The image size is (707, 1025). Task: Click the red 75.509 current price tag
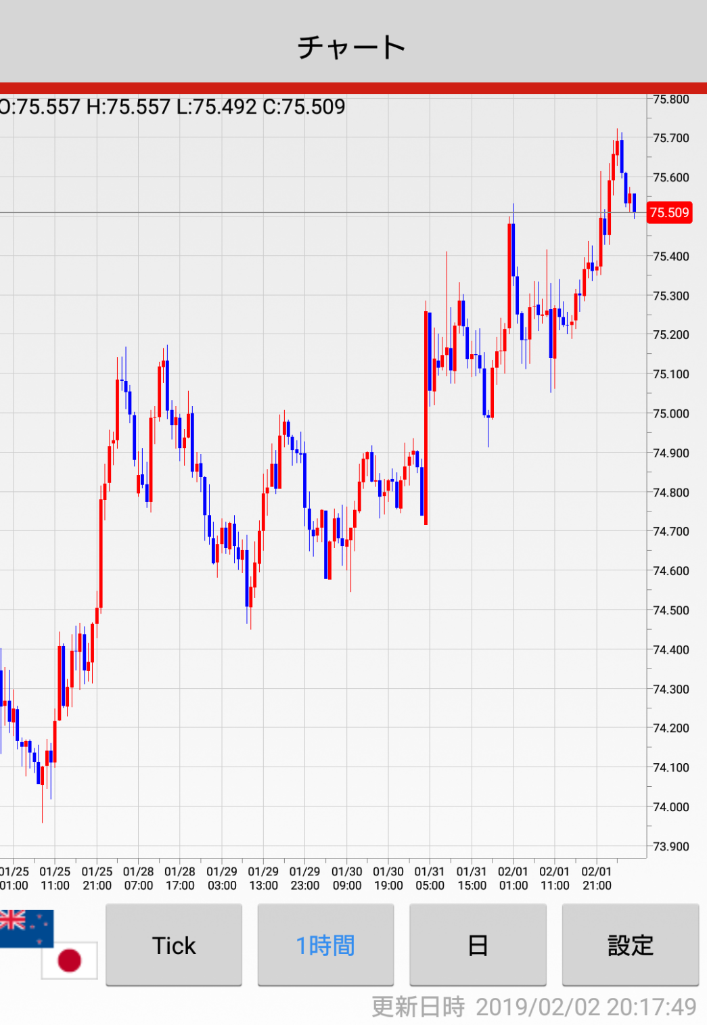[669, 212]
